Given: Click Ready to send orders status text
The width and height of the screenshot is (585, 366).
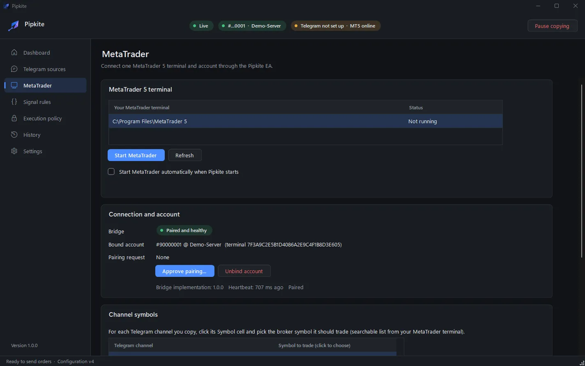Looking at the screenshot, I should click(x=29, y=361).
